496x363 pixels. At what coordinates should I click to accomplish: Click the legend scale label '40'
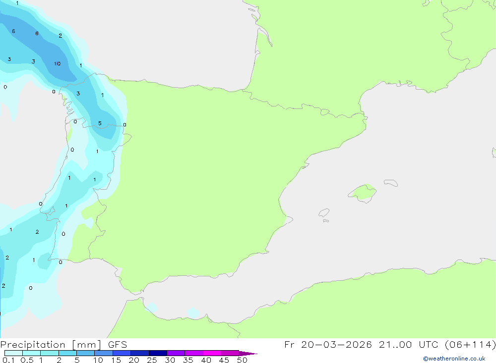206,360
